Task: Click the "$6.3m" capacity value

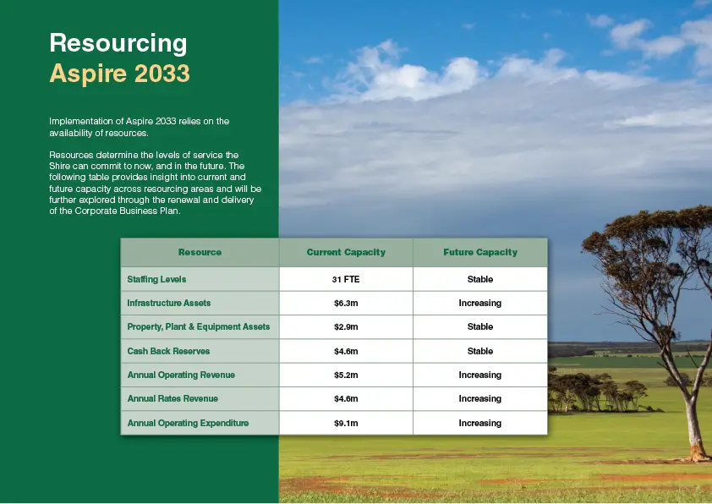Action: click(x=346, y=303)
